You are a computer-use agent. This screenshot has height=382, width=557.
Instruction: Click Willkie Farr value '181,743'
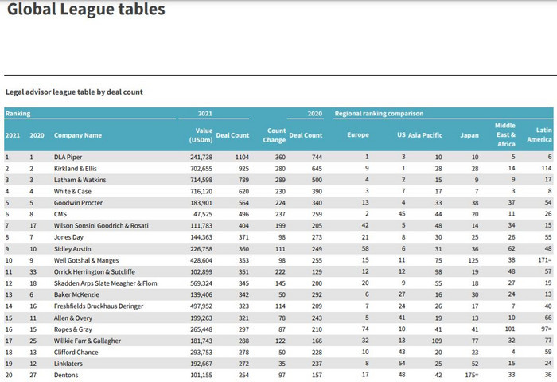coord(201,341)
